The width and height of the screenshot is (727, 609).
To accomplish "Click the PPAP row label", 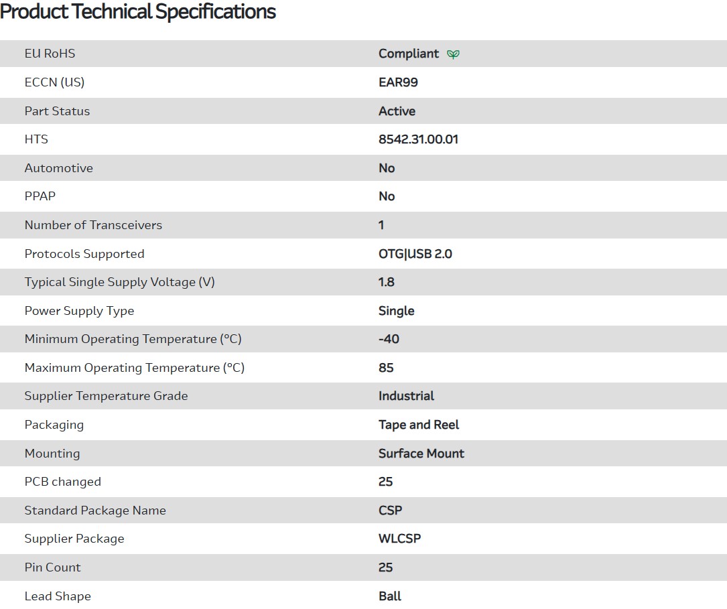I will [41, 196].
